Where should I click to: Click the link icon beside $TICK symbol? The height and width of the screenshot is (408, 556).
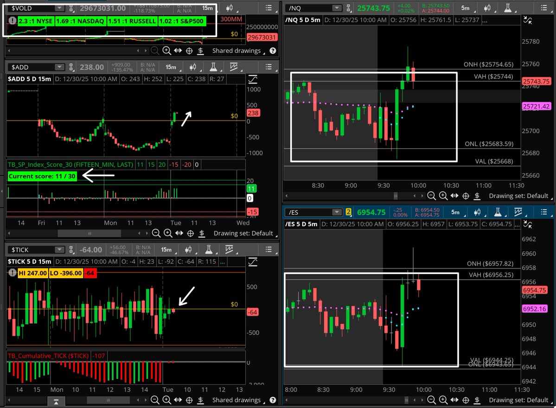(x=71, y=250)
